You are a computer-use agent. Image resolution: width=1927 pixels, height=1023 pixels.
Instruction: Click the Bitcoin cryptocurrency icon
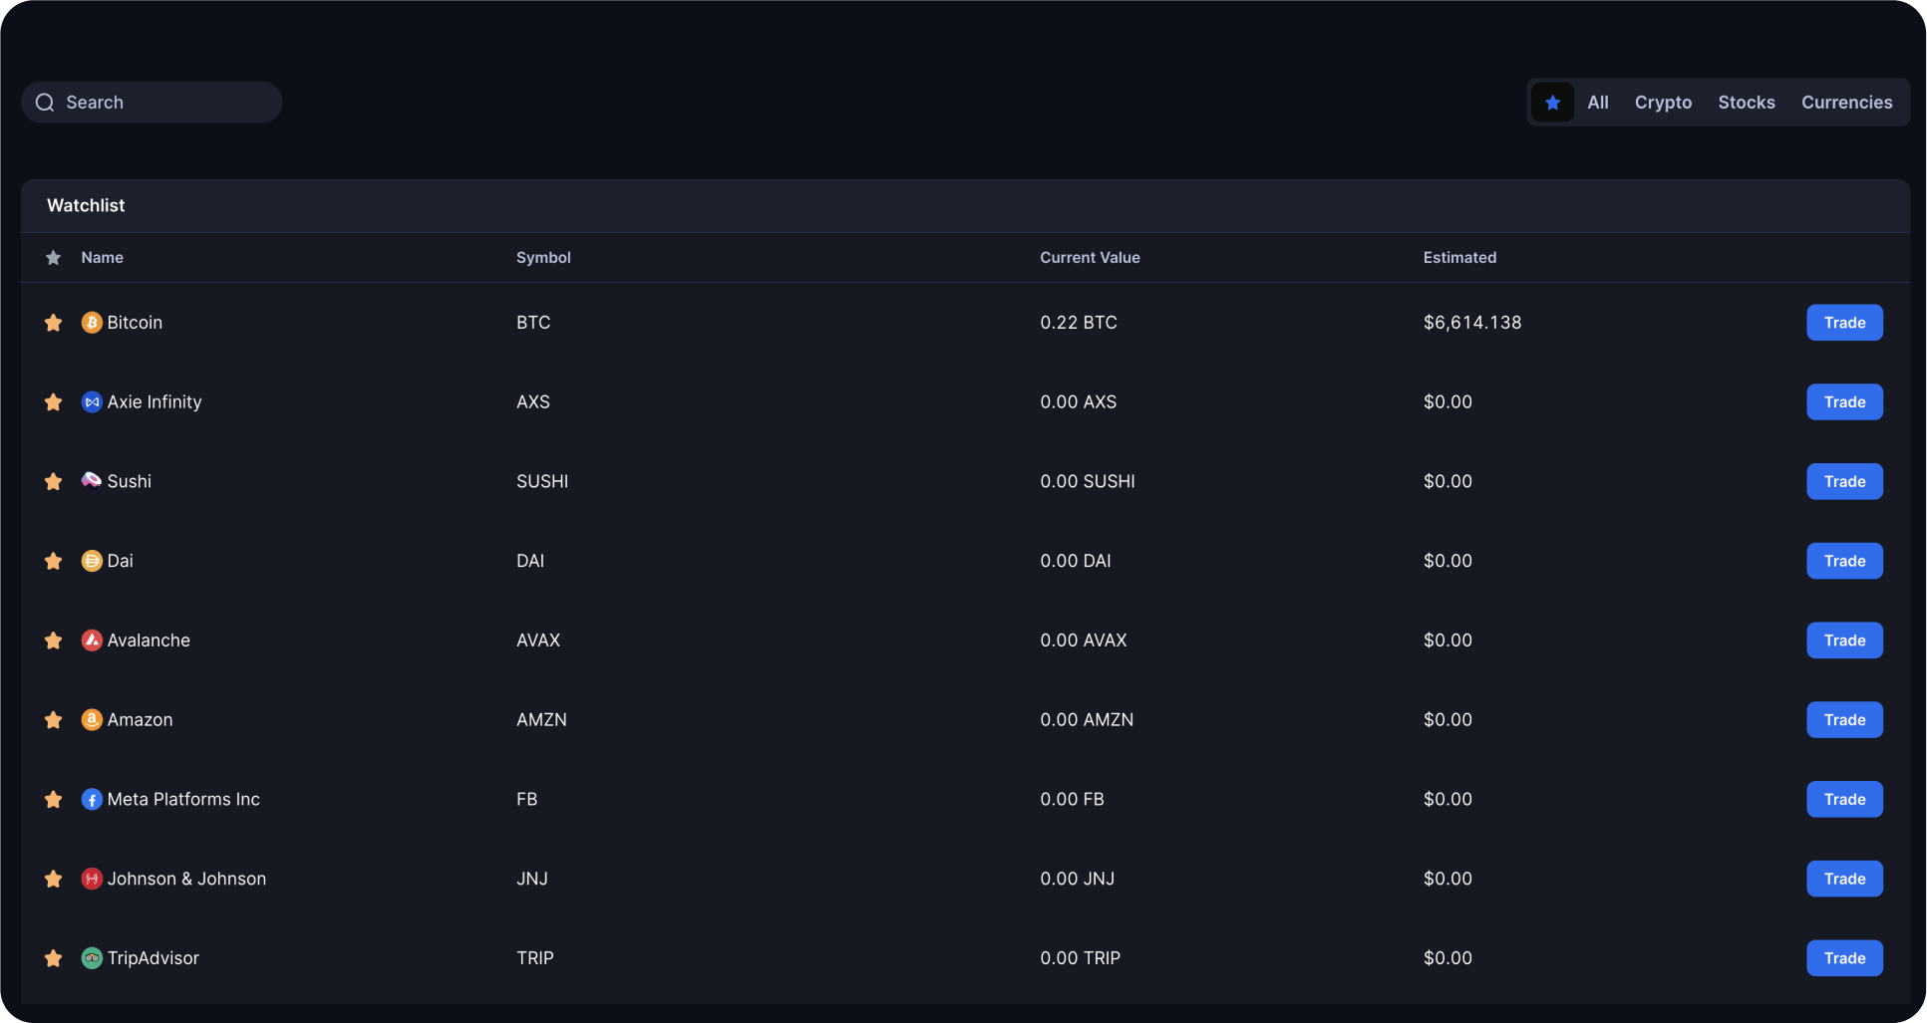(x=92, y=322)
